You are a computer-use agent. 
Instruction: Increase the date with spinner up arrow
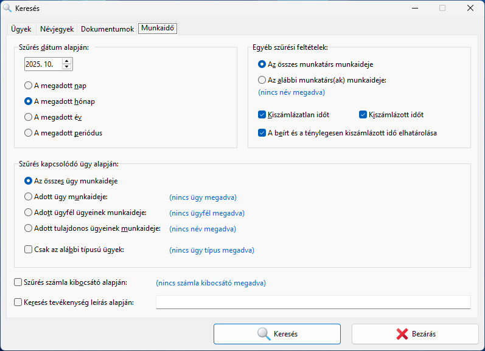(x=67, y=61)
